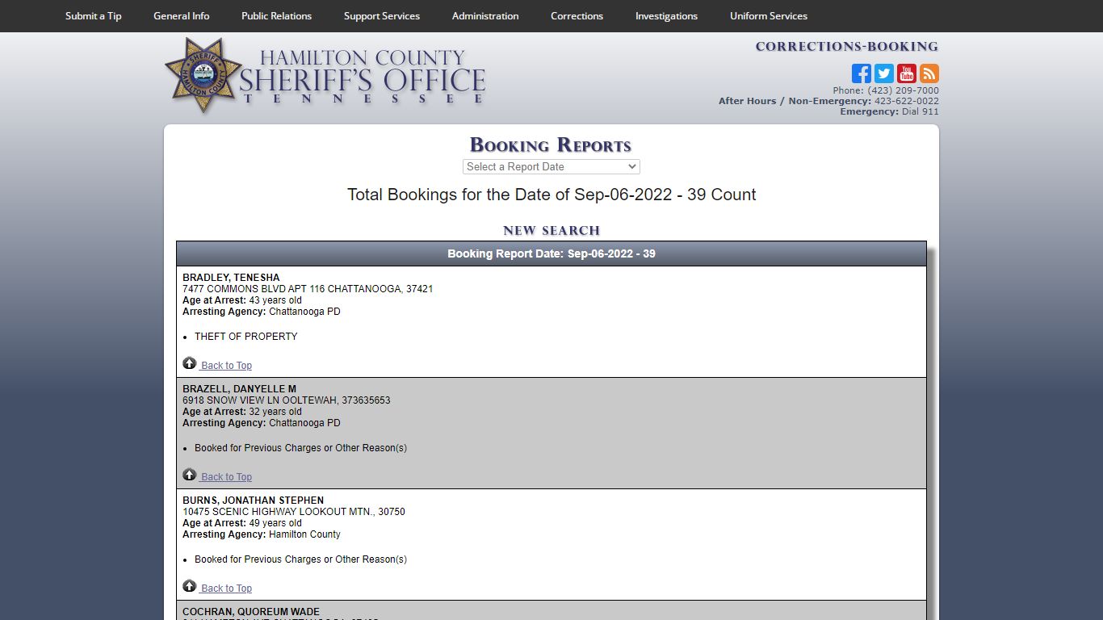The height and width of the screenshot is (620, 1103).
Task: Click the THEFT OF PROPERTY charge
Action: click(246, 337)
